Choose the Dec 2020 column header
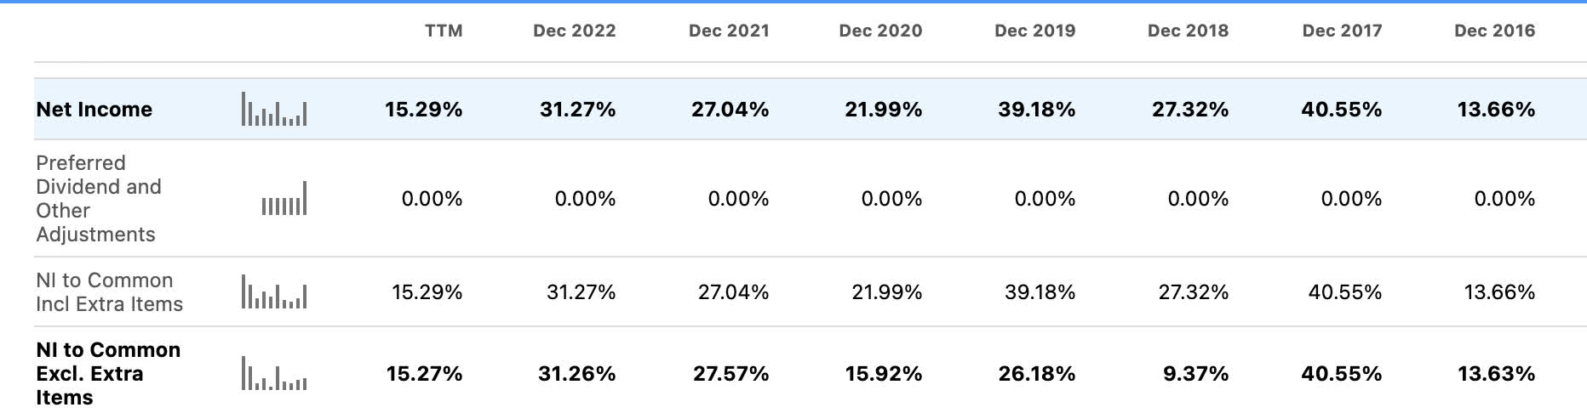The height and width of the screenshot is (413, 1587). click(x=880, y=31)
